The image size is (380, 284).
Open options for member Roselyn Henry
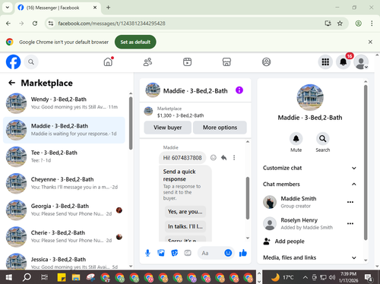350,223
